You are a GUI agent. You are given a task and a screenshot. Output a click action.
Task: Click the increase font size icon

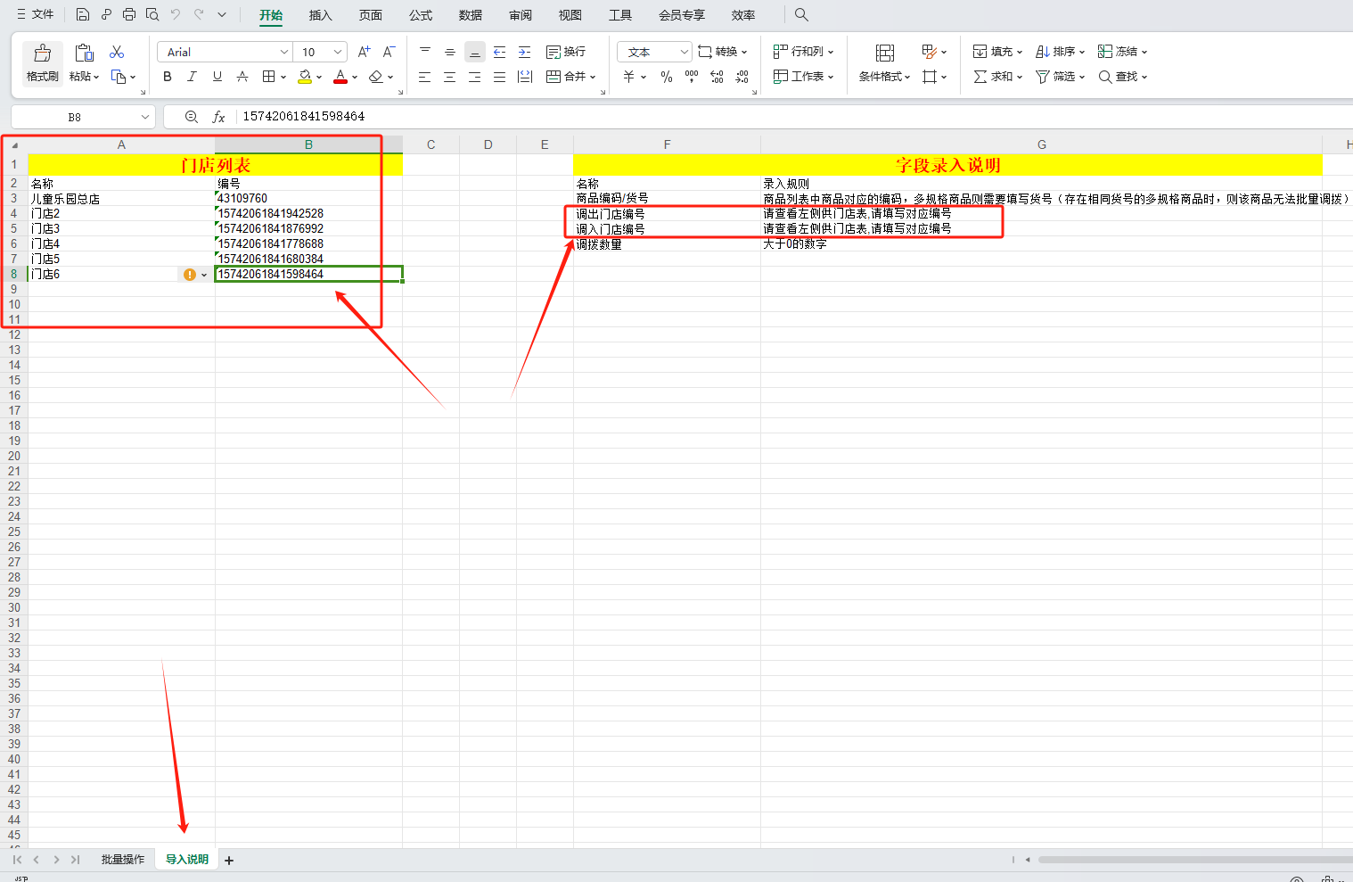(x=364, y=52)
